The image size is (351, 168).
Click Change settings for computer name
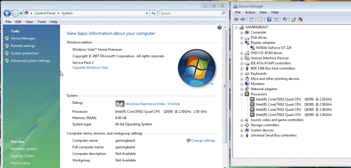tap(203, 141)
